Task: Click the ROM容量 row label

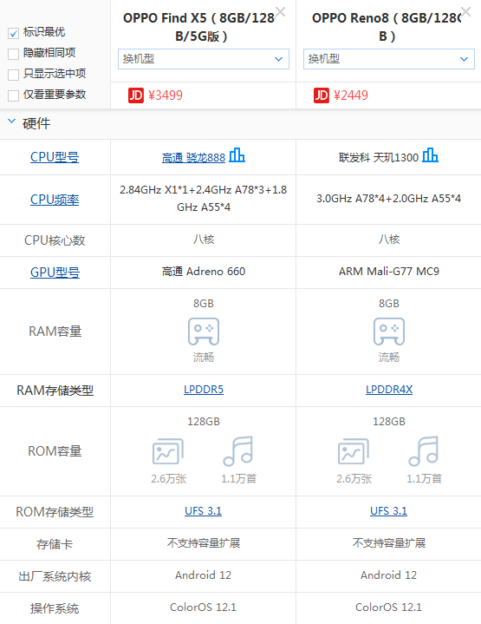Action: coord(55,451)
